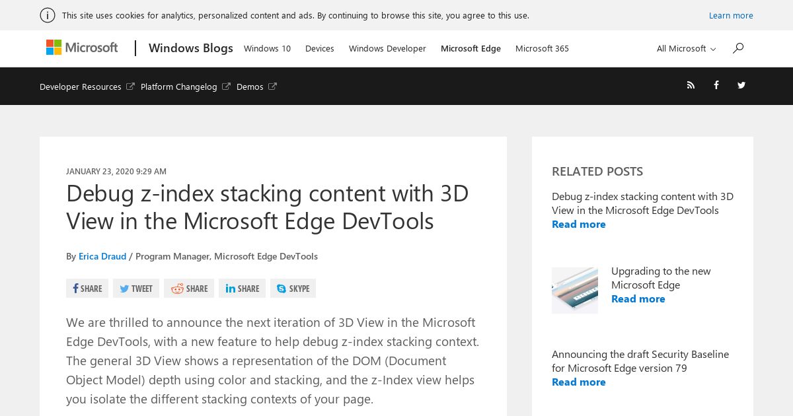This screenshot has height=416, width=793.
Task: Open Windows Developer nav item
Action: click(x=387, y=48)
